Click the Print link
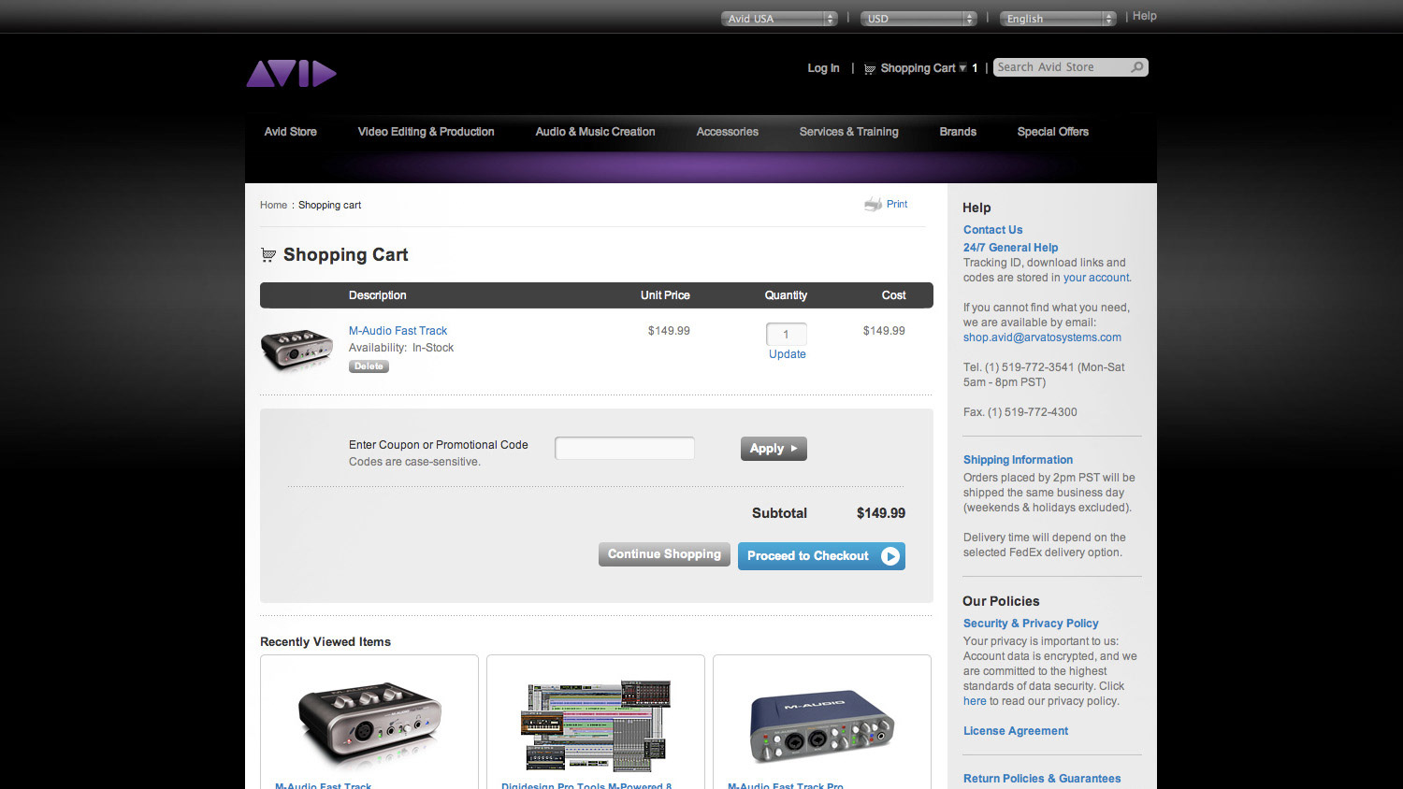1403x789 pixels. click(897, 204)
